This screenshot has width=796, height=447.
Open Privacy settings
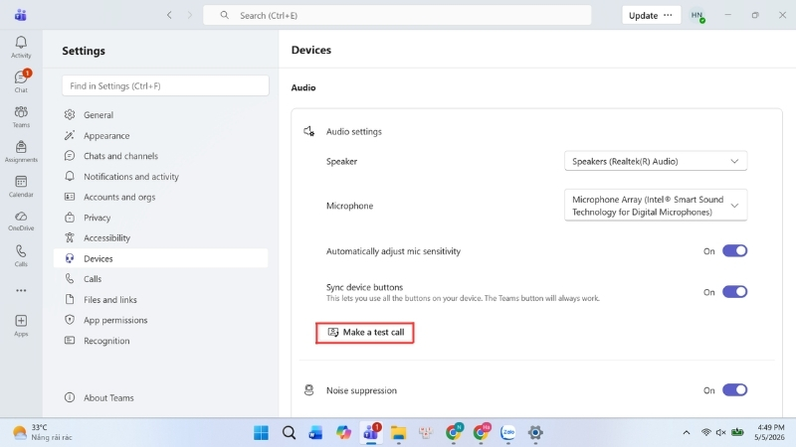[x=160, y=218]
